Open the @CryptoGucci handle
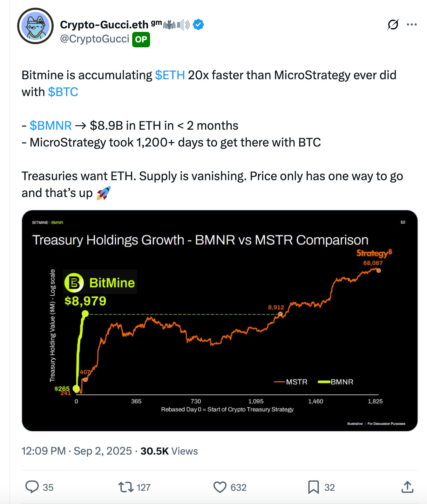 click(x=95, y=39)
